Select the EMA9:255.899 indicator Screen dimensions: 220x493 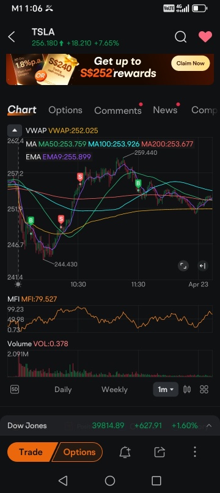click(67, 157)
